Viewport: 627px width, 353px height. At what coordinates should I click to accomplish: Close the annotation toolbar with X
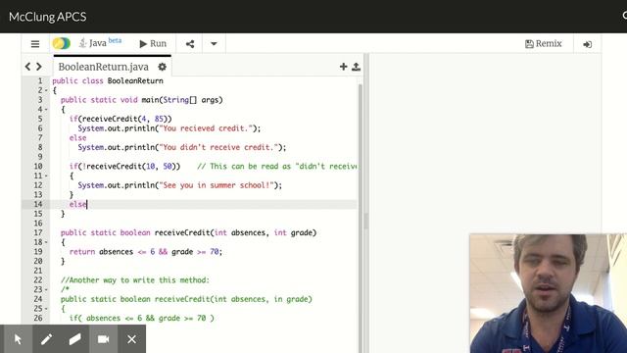(x=131, y=339)
